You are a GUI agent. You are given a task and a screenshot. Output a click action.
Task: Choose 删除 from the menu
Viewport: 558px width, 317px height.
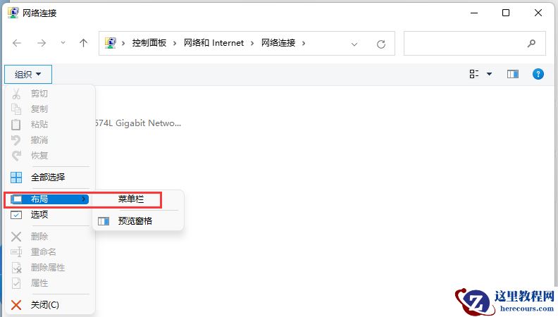click(50, 237)
